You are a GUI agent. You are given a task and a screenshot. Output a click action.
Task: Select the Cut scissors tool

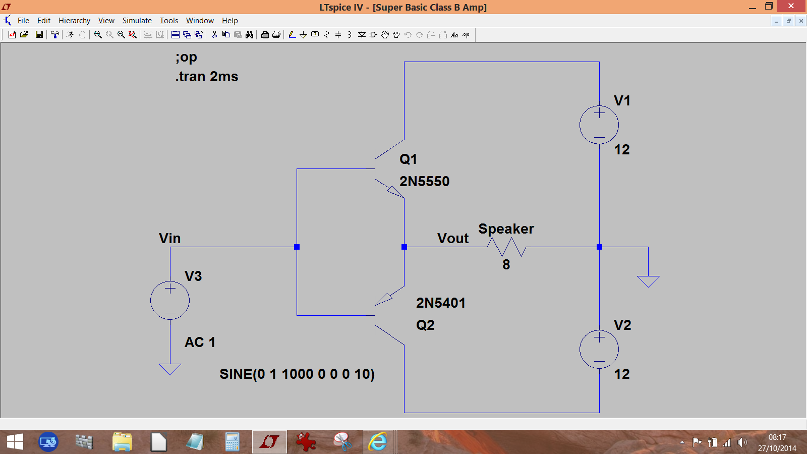click(214, 35)
